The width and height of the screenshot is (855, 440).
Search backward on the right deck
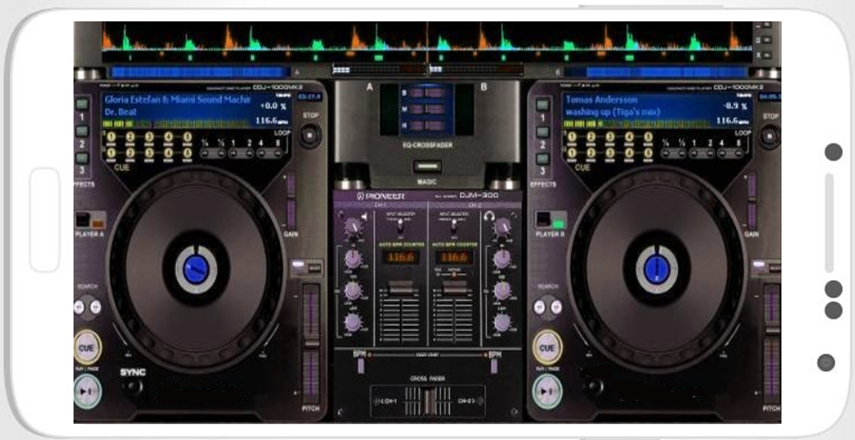click(540, 307)
